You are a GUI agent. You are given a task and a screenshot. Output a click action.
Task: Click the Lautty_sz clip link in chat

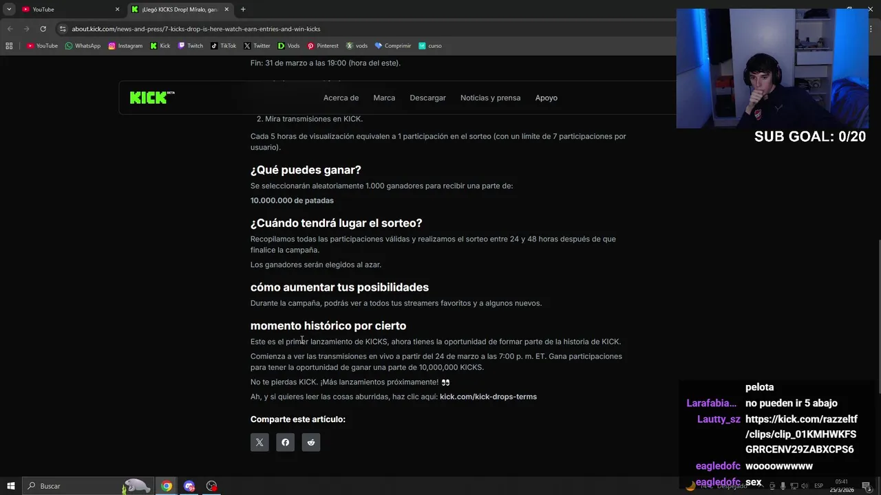click(x=801, y=434)
